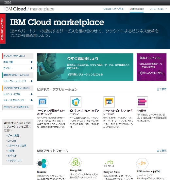Open the ビジネス・プロセス・コラボレーション title
The height and width of the screenshot is (180, 170).
pos(84,112)
